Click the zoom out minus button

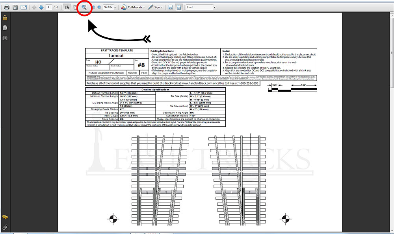[93, 7]
